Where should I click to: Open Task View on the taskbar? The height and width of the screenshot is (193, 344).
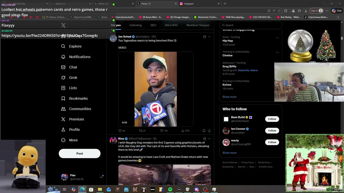64,190
